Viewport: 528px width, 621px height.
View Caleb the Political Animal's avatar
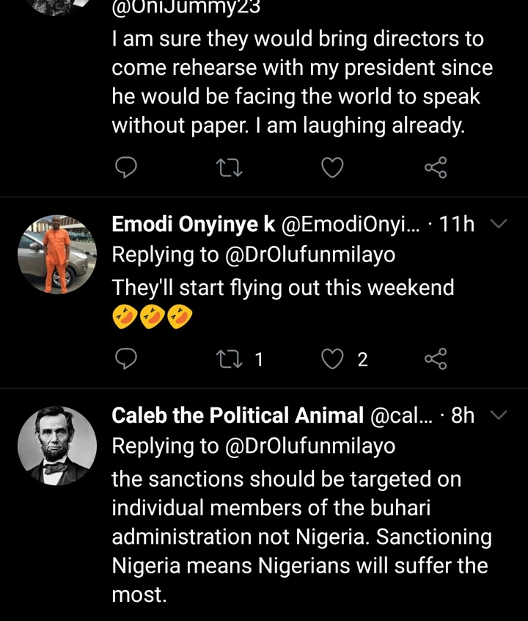point(56,446)
